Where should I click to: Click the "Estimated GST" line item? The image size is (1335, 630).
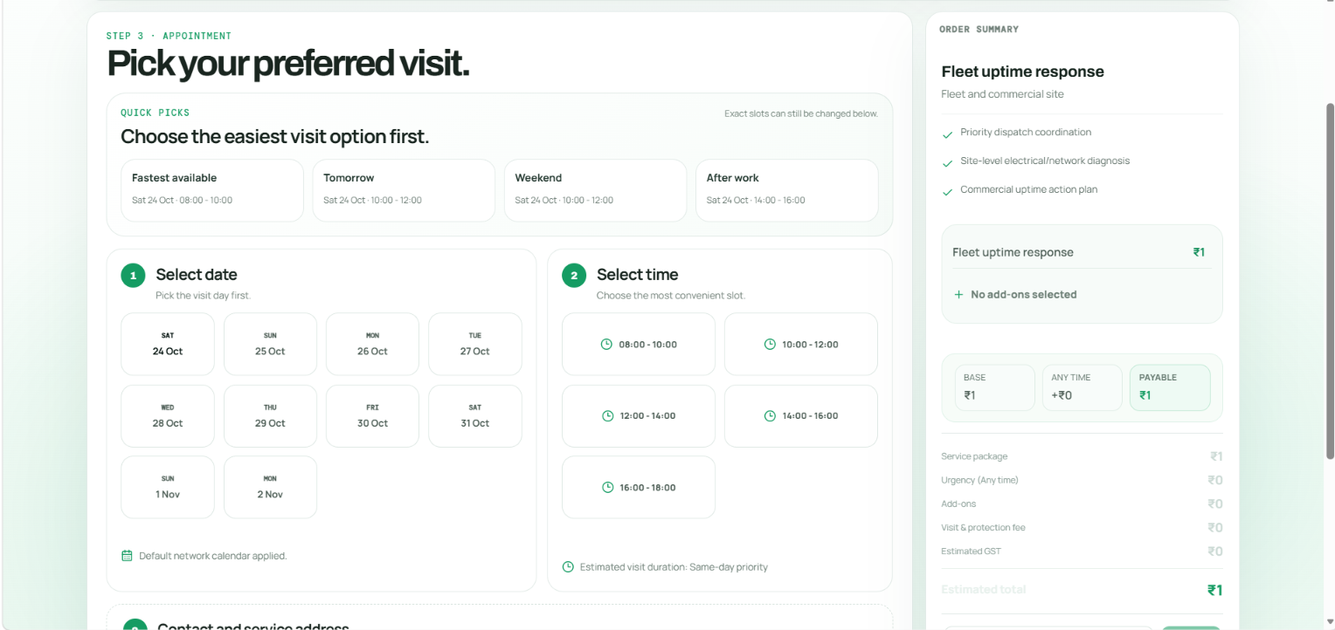1082,551
